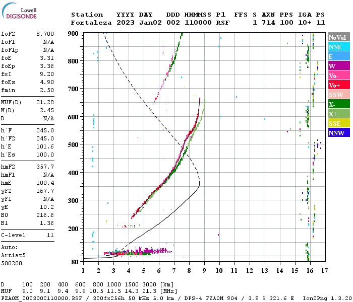Viewport: 353px width, 302px height.
Task: Click the 500200 version number
Action: point(12,263)
